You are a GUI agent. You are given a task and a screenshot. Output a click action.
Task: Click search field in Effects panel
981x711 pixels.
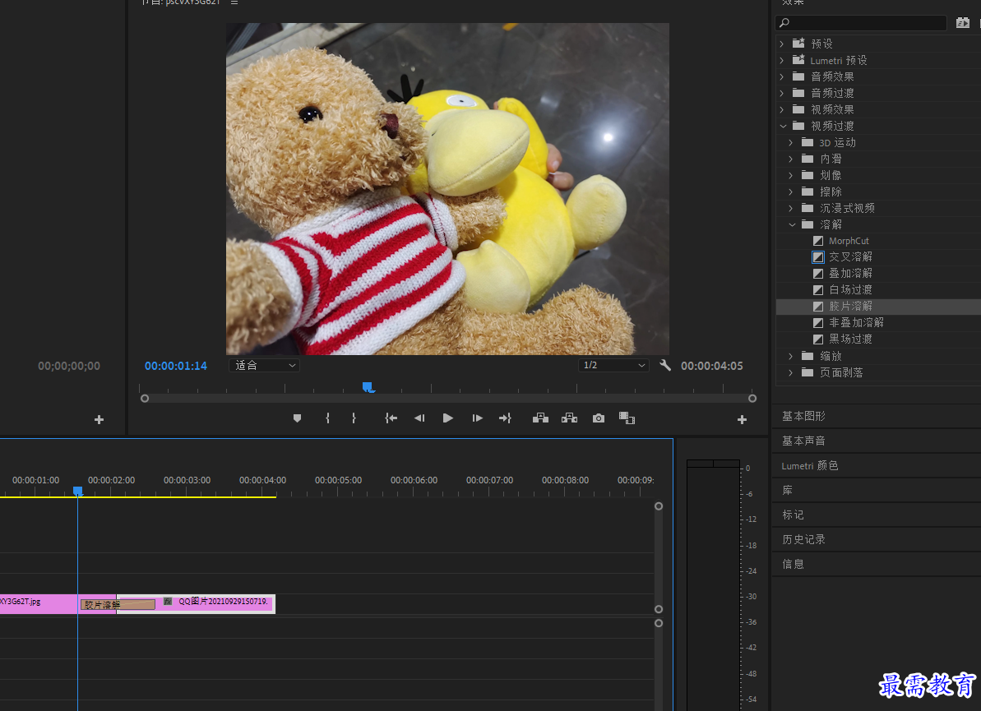pyautogui.click(x=861, y=23)
